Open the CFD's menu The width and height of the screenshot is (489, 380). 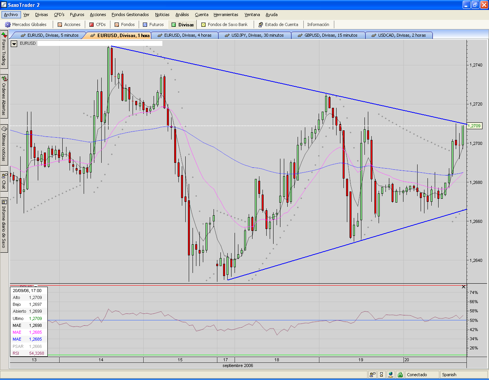[59, 15]
